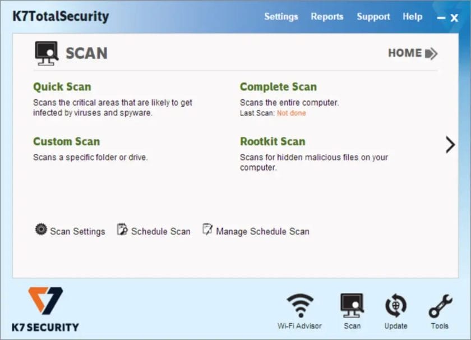Open the Reports menu
Screen dimensions: 471x340
click(327, 16)
